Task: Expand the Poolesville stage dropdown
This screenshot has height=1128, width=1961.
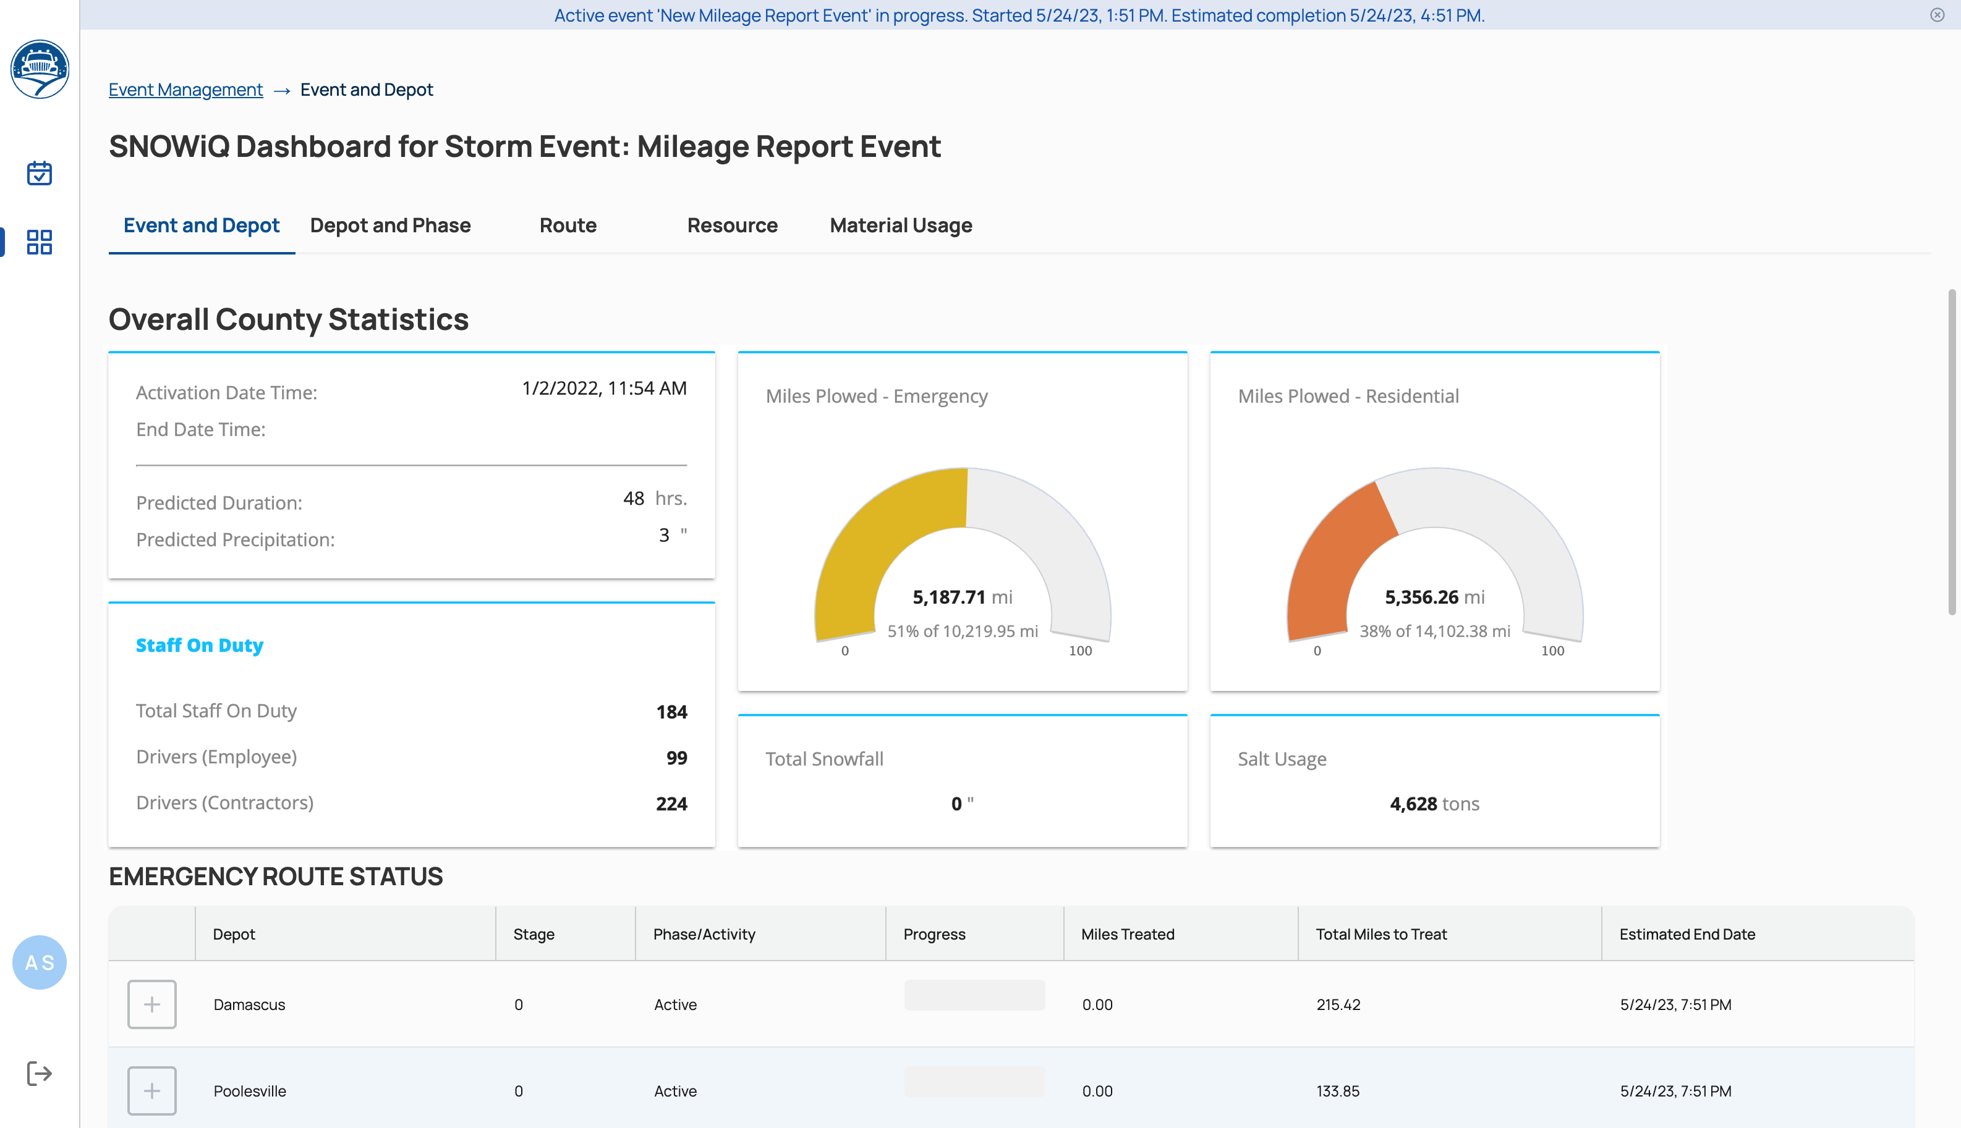Action: point(152,1090)
